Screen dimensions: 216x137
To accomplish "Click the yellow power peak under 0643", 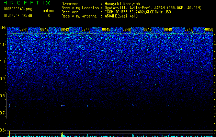I will pos(62,135).
